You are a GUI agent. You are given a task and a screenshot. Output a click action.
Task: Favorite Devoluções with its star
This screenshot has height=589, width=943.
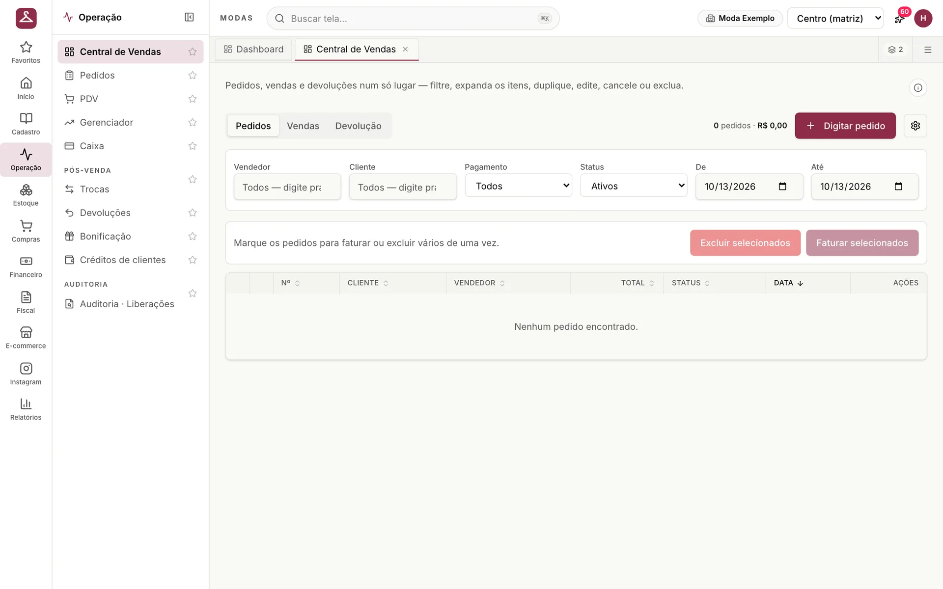pos(193,213)
